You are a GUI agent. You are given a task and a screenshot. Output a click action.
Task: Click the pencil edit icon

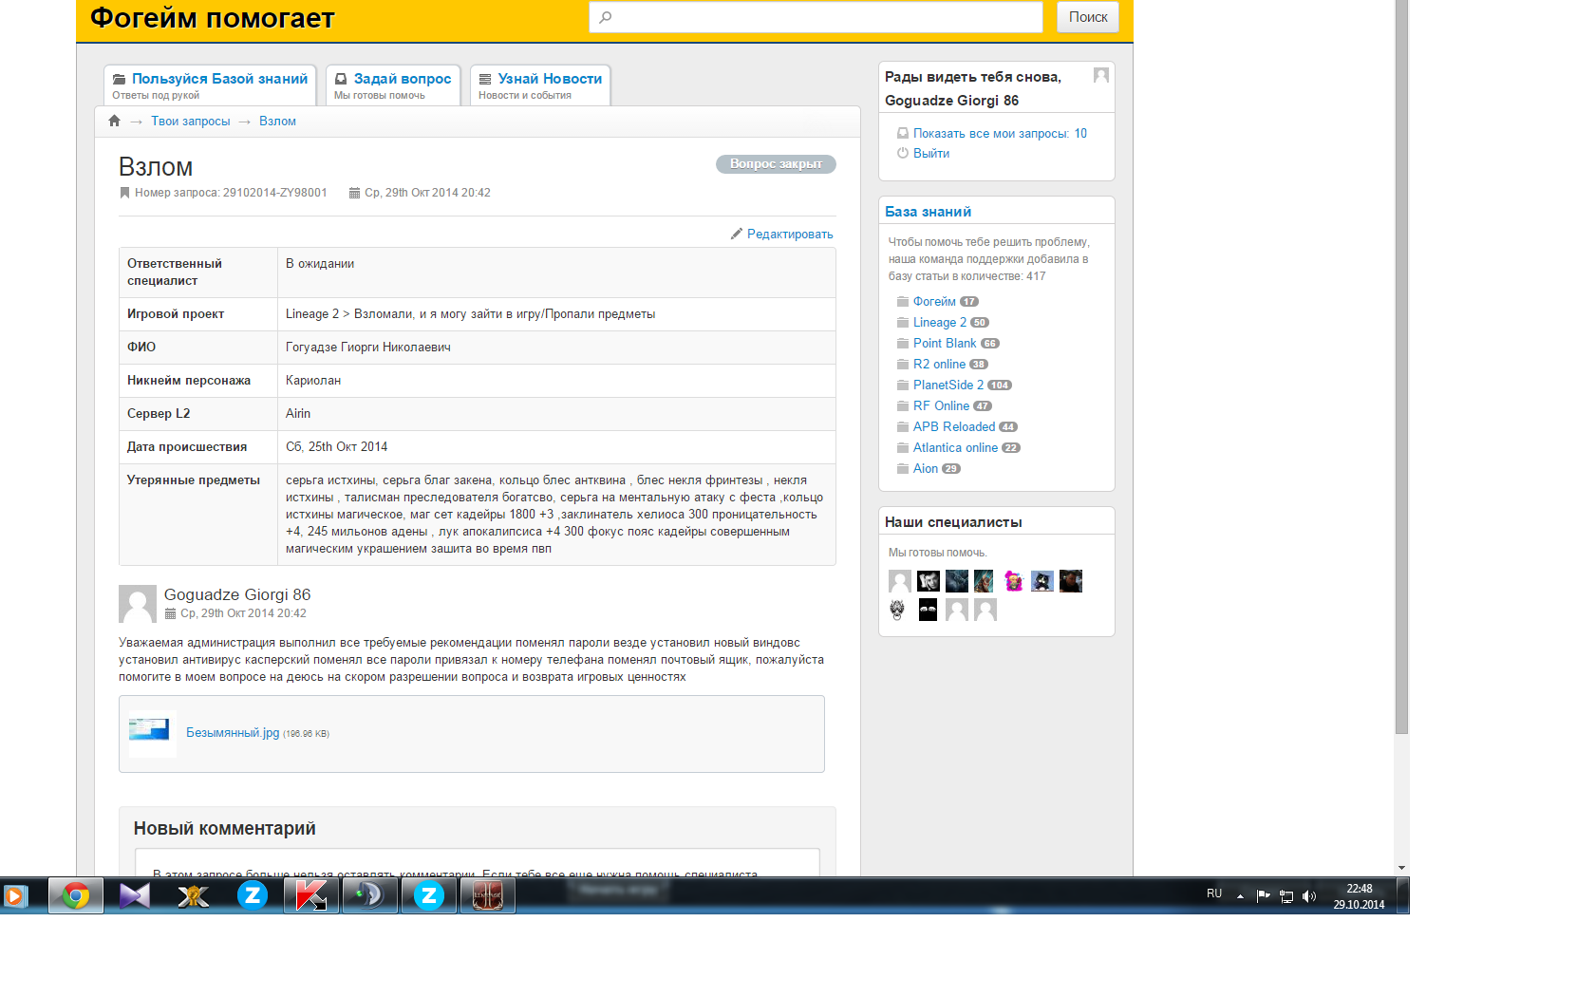click(737, 234)
